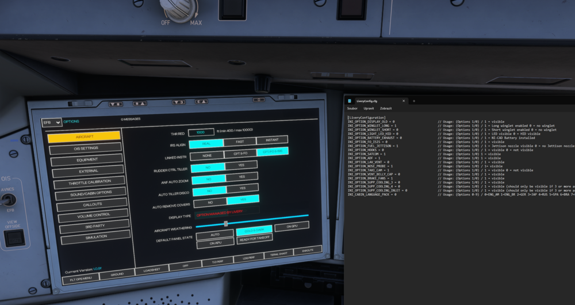Screen dimensions: 575x305
Task: Adjust the AIRCRAFT WEATHERING slider
Action: point(226,223)
